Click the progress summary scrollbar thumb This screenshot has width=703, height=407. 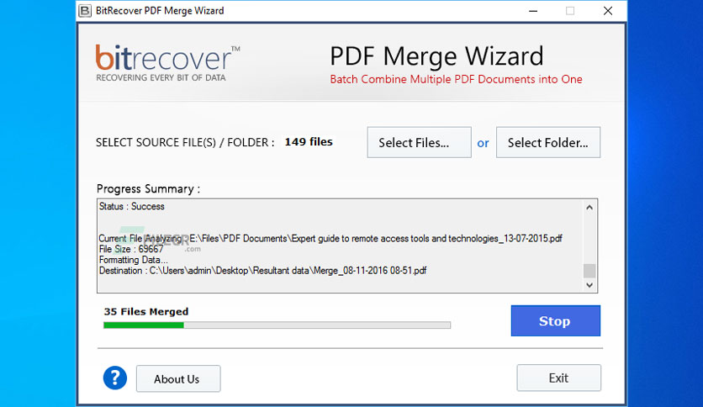click(x=589, y=271)
